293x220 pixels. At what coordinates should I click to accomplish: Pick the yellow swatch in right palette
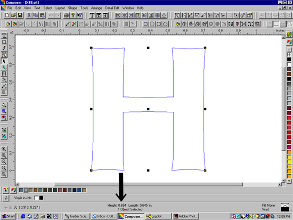289,162
